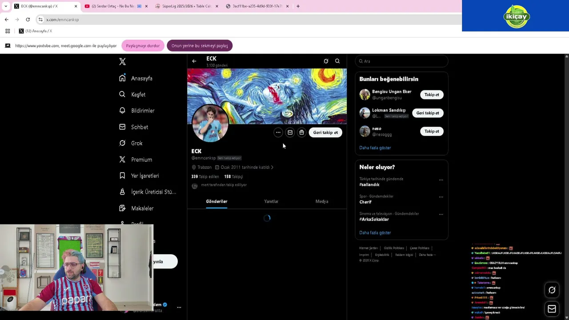569x320 pixels.
Task: Open Makaleler icon in sidebar
Action: (x=122, y=208)
